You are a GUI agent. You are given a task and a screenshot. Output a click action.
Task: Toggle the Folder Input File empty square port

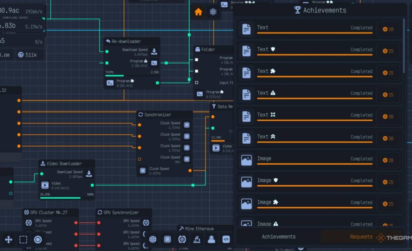point(196,82)
